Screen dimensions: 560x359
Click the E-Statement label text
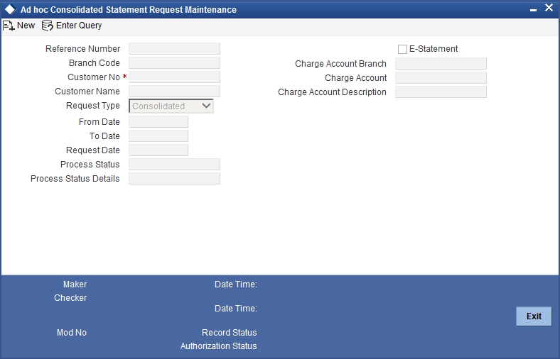click(x=434, y=49)
